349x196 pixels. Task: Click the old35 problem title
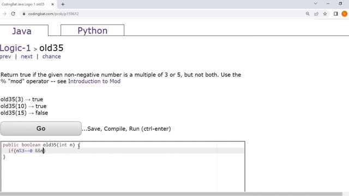(51, 48)
